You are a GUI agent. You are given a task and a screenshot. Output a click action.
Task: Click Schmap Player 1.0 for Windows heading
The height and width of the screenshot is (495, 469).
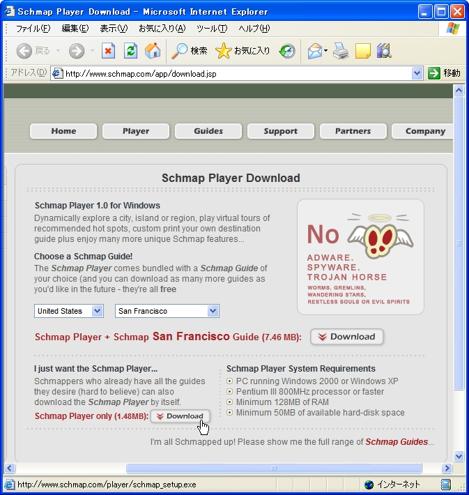pos(97,205)
